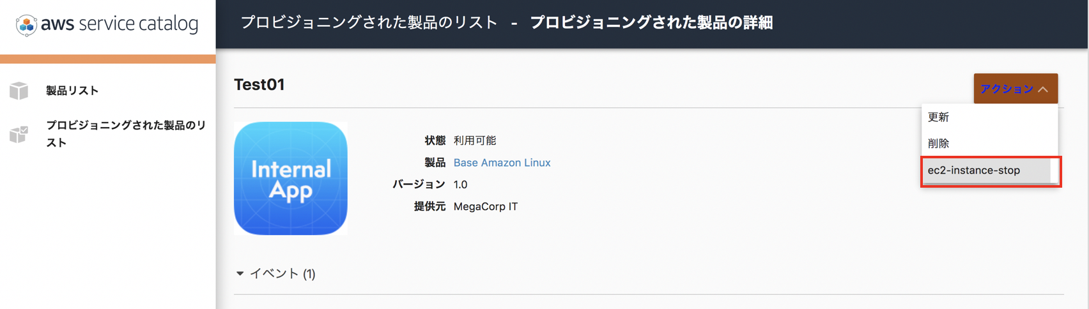The image size is (1089, 309).
Task: Click the 利用可能 status value
Action: coord(474,140)
